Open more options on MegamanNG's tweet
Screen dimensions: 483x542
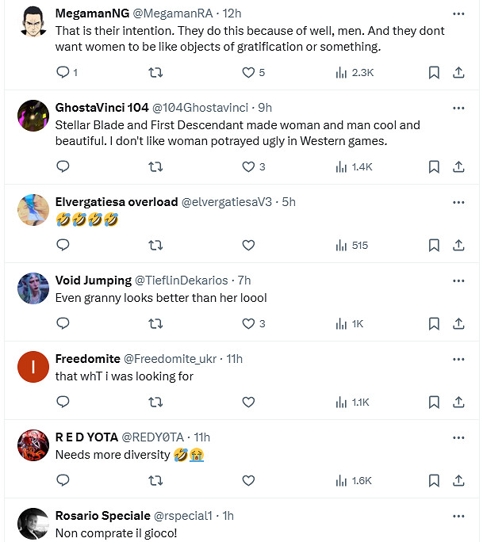click(x=458, y=14)
